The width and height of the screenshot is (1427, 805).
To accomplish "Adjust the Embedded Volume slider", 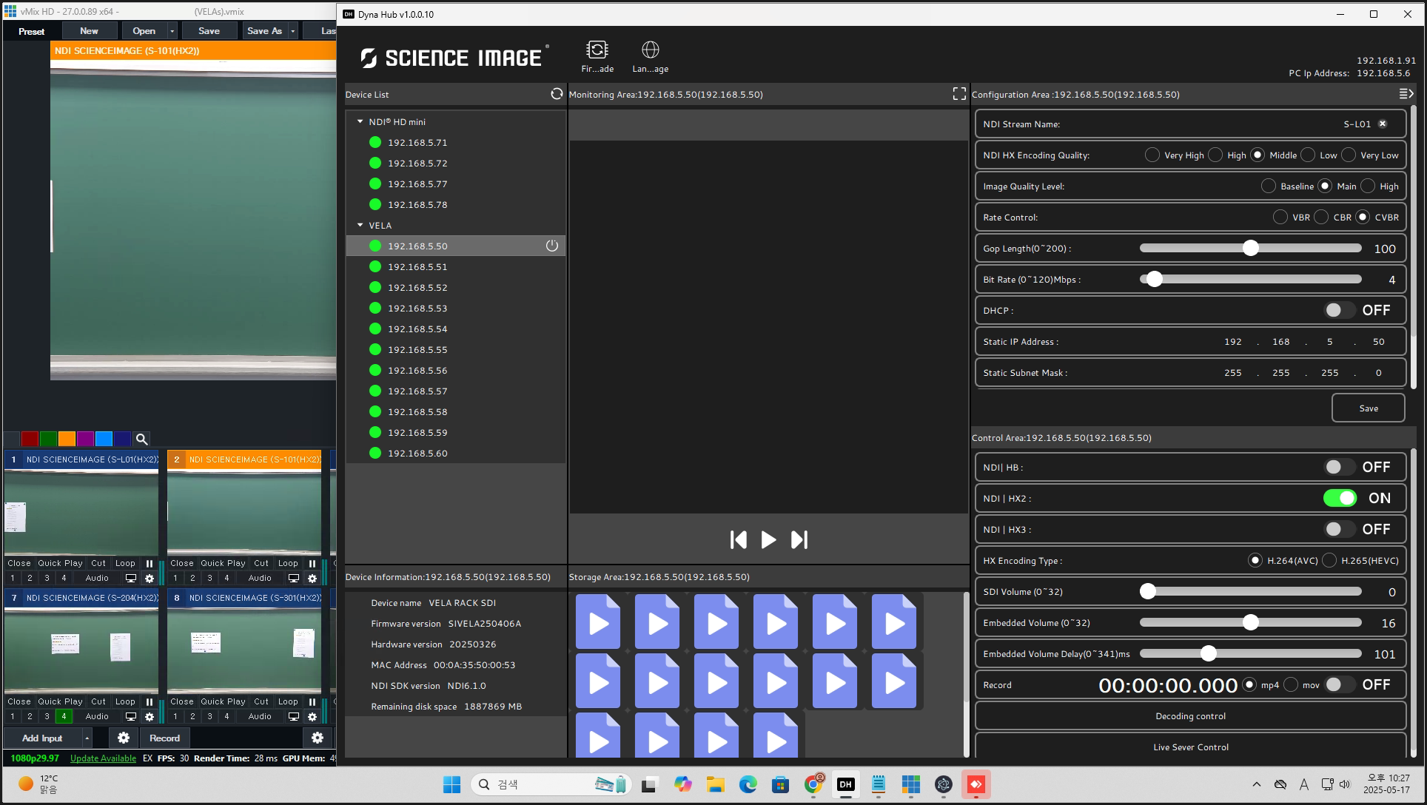I will tap(1250, 622).
